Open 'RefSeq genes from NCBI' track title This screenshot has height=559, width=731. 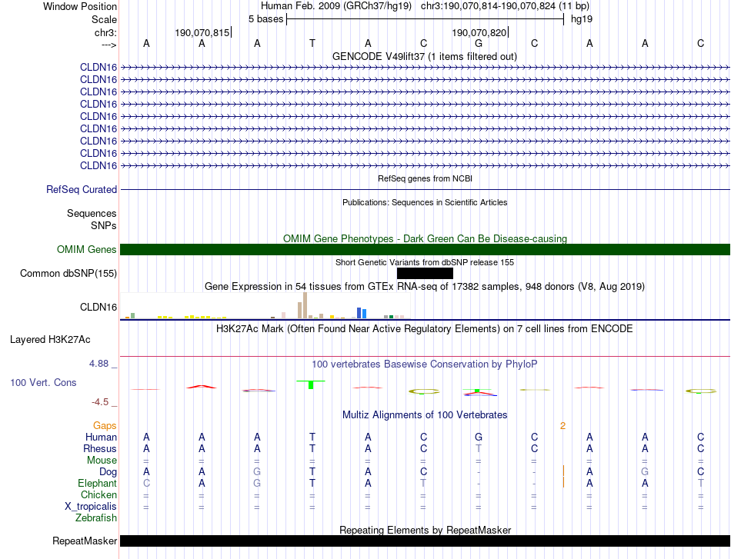(425, 178)
